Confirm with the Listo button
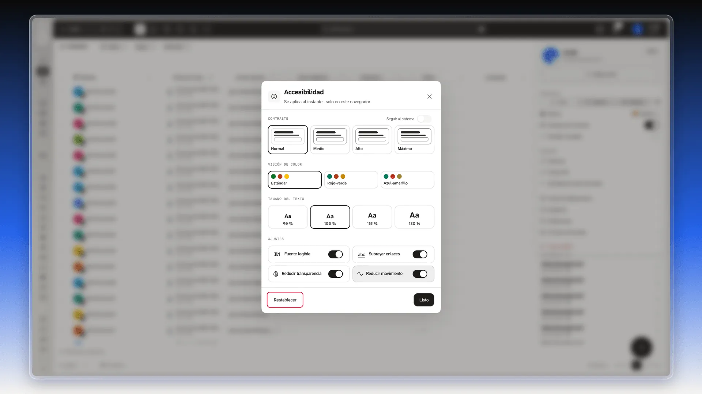Screen dimensions: 702x394 pyautogui.click(x=424, y=300)
